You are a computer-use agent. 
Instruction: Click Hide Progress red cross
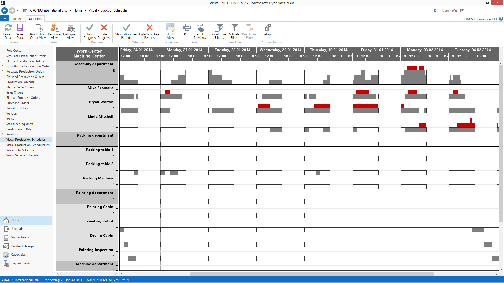(104, 28)
